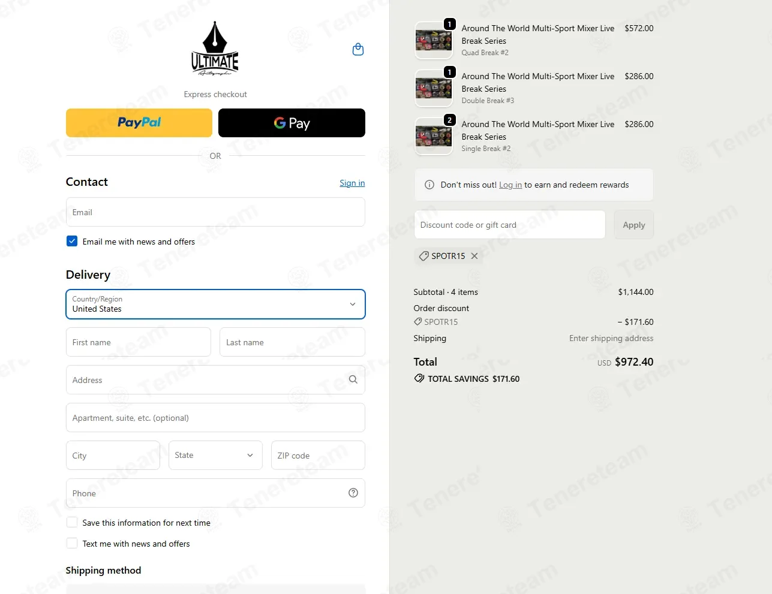Click the Quad Break #2 product thumbnail
Image resolution: width=772 pixels, height=594 pixels.
coord(434,40)
